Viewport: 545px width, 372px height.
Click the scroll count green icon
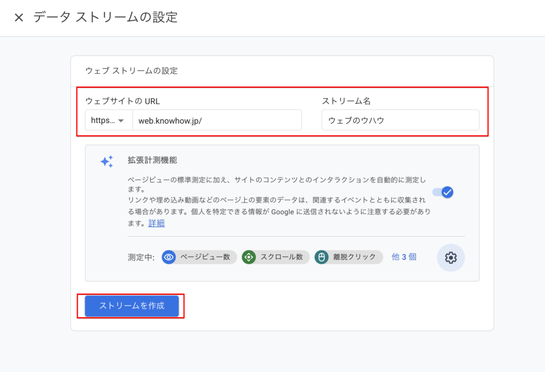click(x=249, y=257)
